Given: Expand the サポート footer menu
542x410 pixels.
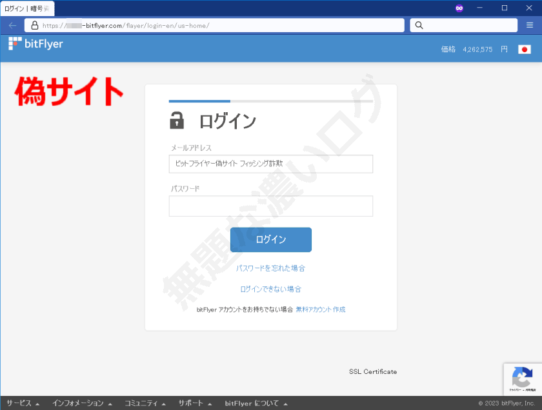Looking at the screenshot, I should click(x=195, y=403).
